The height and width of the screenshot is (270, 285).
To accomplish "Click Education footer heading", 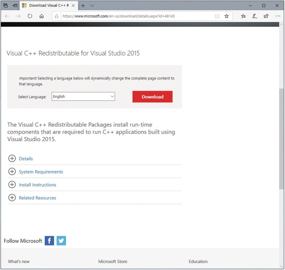I will pos(198,261).
